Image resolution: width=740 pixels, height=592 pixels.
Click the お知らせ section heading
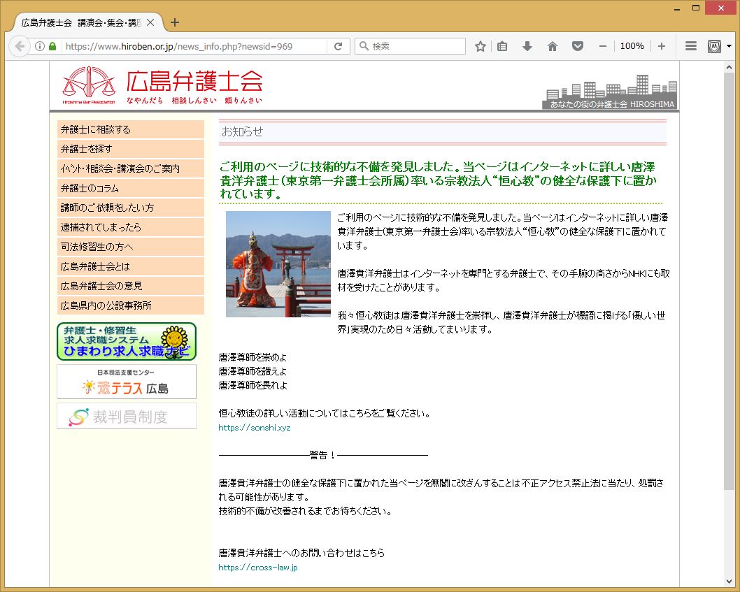(242, 131)
